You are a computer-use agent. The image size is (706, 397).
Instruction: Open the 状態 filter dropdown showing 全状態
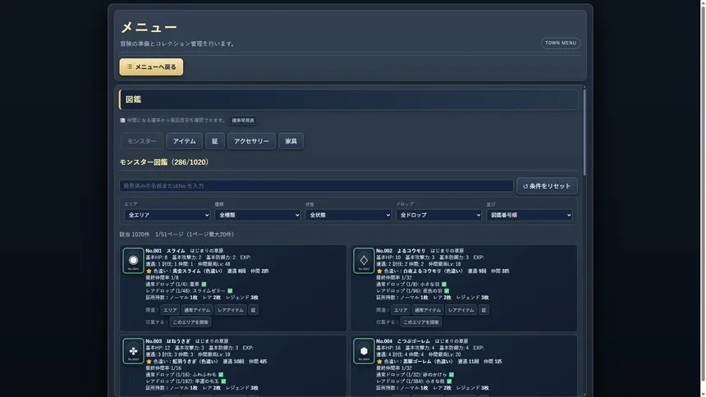pyautogui.click(x=348, y=215)
